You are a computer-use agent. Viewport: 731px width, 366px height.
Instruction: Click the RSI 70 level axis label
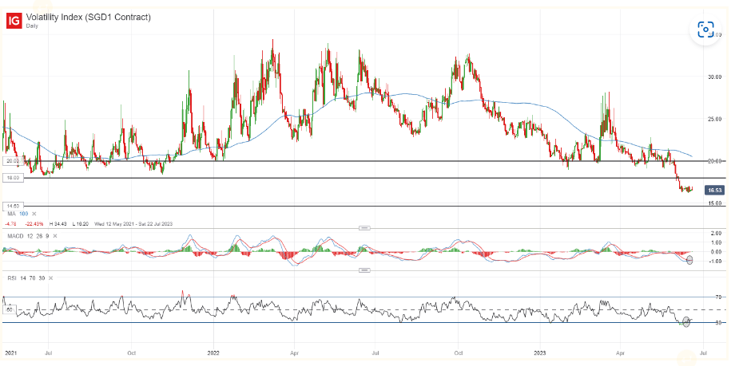click(719, 297)
